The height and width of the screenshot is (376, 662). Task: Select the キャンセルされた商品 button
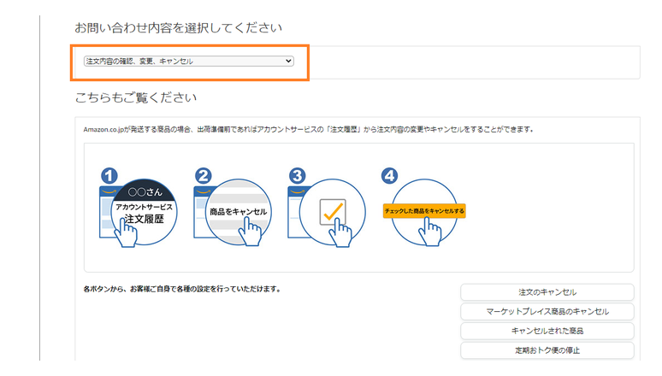click(x=547, y=331)
